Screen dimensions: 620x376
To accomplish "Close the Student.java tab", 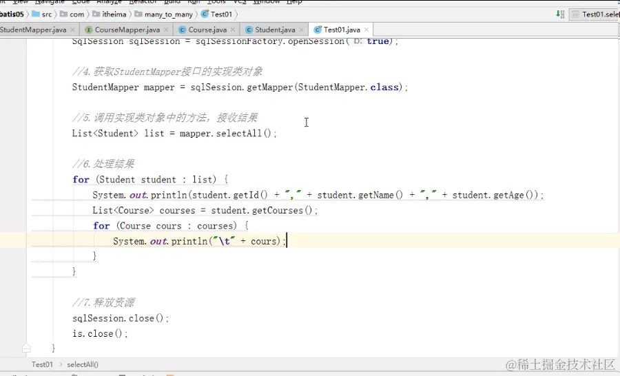I will (301, 30).
